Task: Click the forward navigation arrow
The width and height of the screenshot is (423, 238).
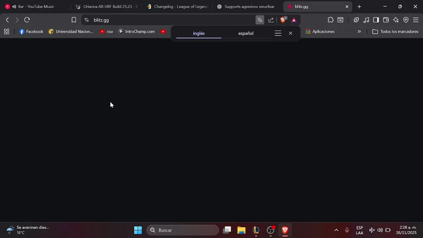Action: 17,20
